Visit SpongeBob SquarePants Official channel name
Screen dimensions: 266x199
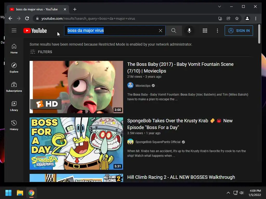pyautogui.click(x=158, y=142)
